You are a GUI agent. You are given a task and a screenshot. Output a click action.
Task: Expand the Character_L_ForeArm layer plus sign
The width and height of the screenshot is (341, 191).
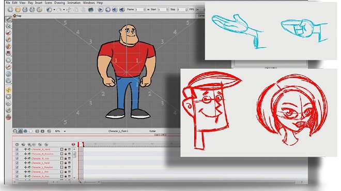[25, 167]
